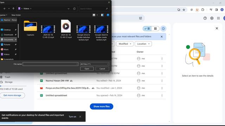Focus the Search Videos field
This screenshot has width=225, height=126.
pos(94,9)
